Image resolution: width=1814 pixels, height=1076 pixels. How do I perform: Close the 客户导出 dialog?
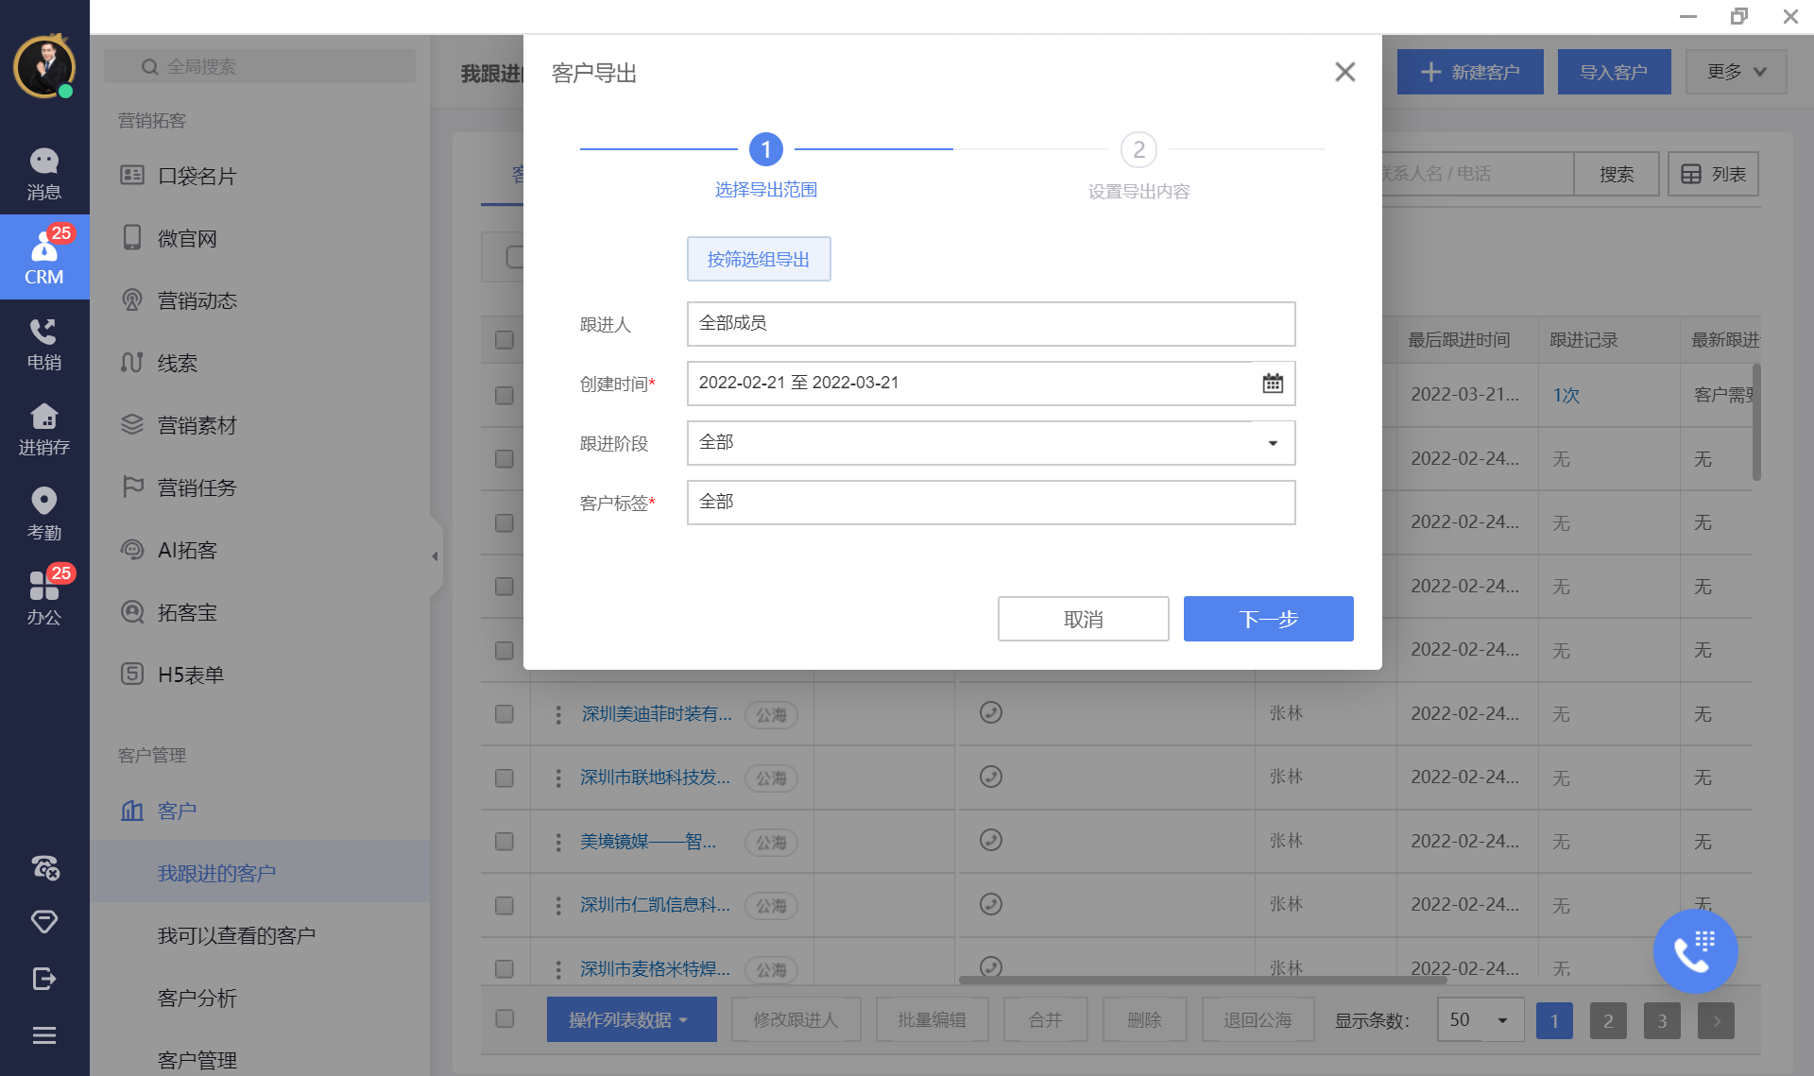(1344, 72)
